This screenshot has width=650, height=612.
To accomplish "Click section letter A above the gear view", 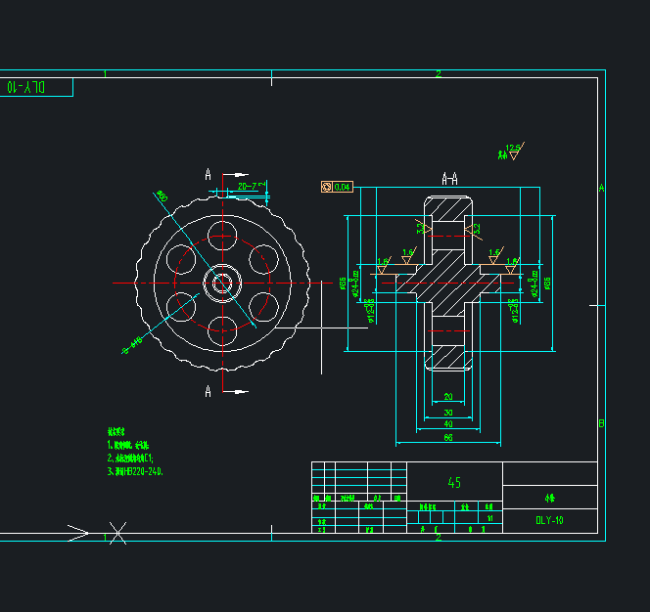I will pyautogui.click(x=209, y=174).
